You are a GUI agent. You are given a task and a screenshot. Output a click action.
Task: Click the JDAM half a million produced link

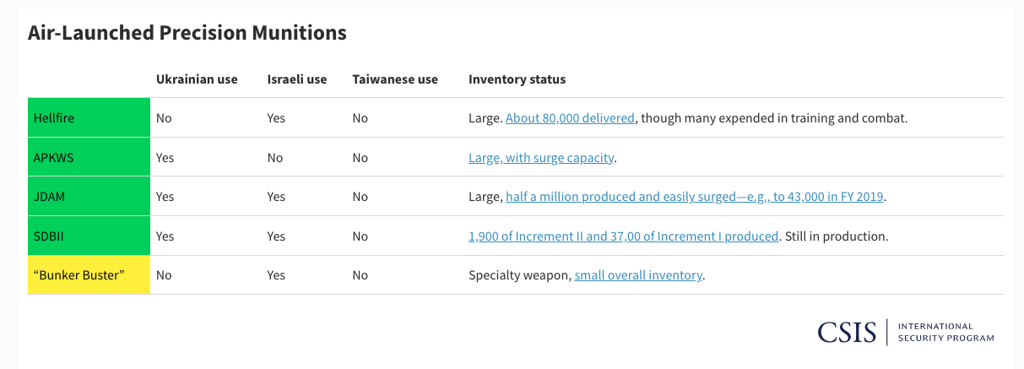[x=694, y=197]
